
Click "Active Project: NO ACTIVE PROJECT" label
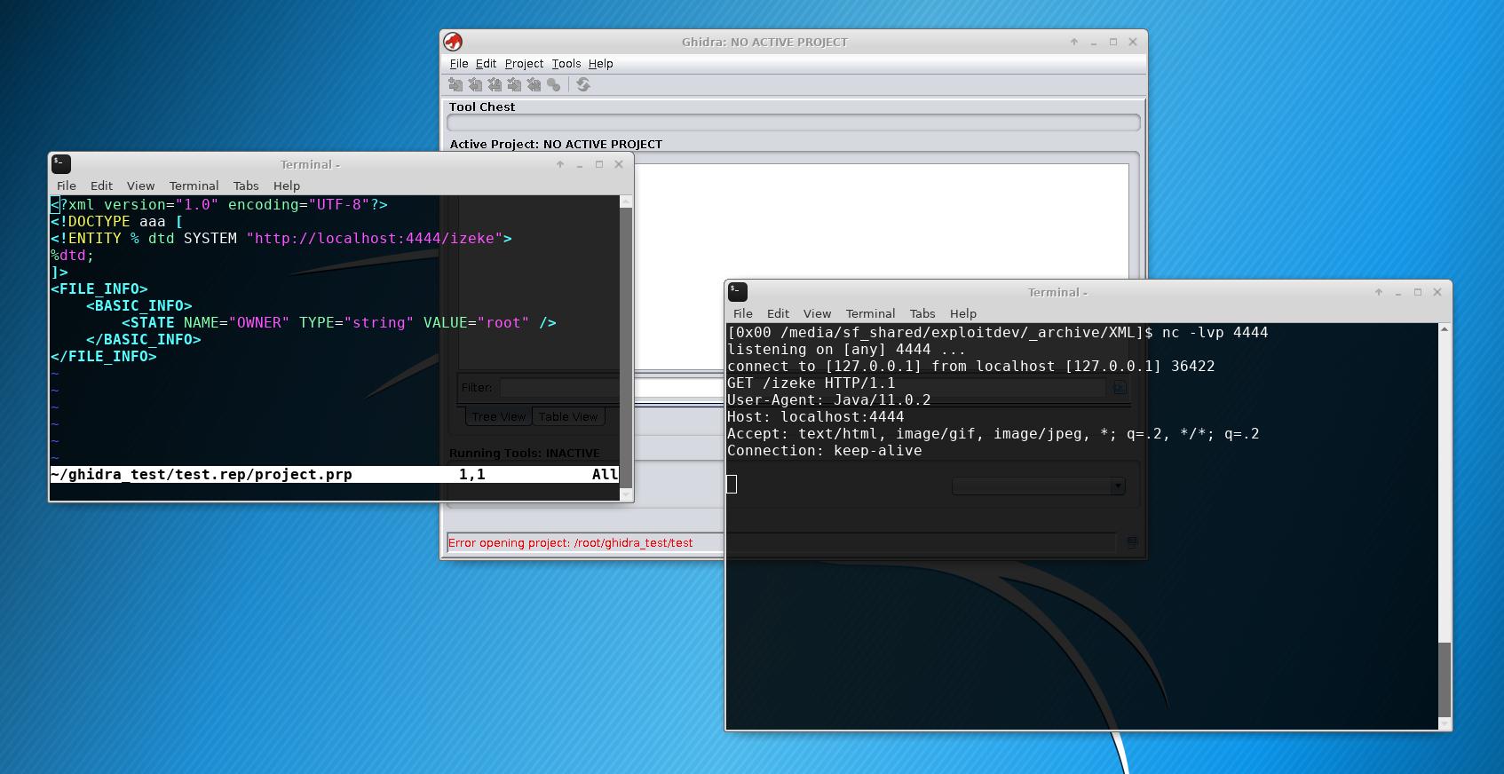coord(556,144)
